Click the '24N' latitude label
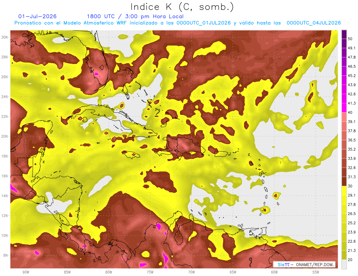This screenshot has width=358, height=276. [5, 97]
